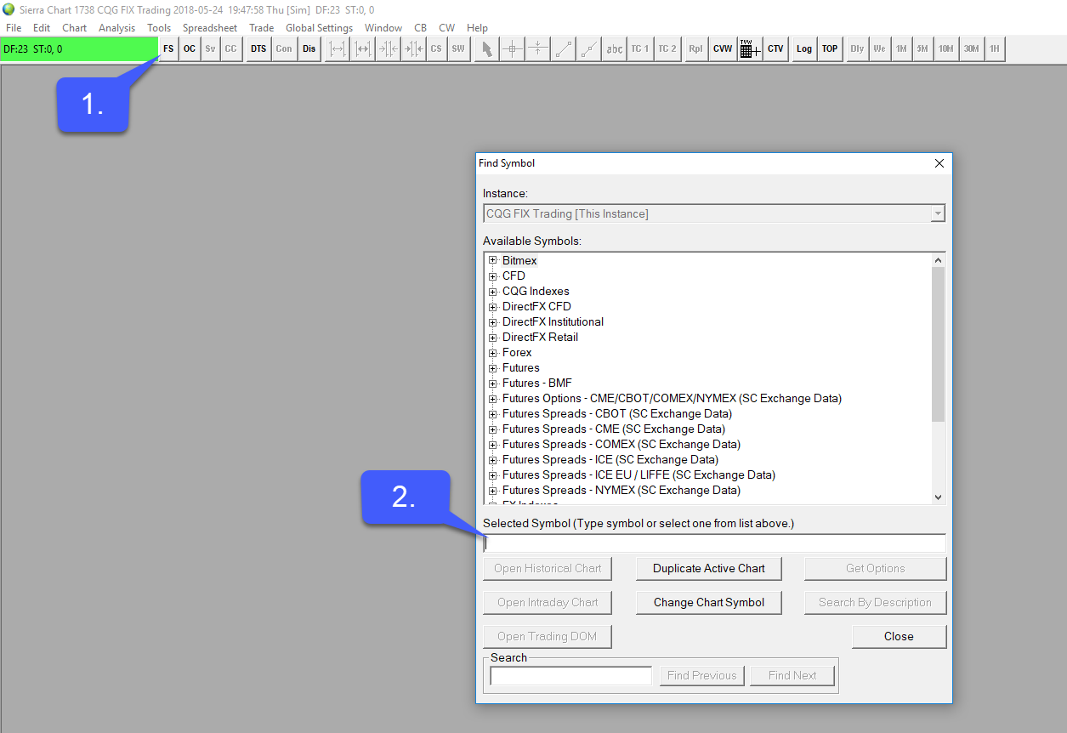Image resolution: width=1067 pixels, height=733 pixels.
Task: Select the line drawing tool
Action: pyautogui.click(x=563, y=49)
